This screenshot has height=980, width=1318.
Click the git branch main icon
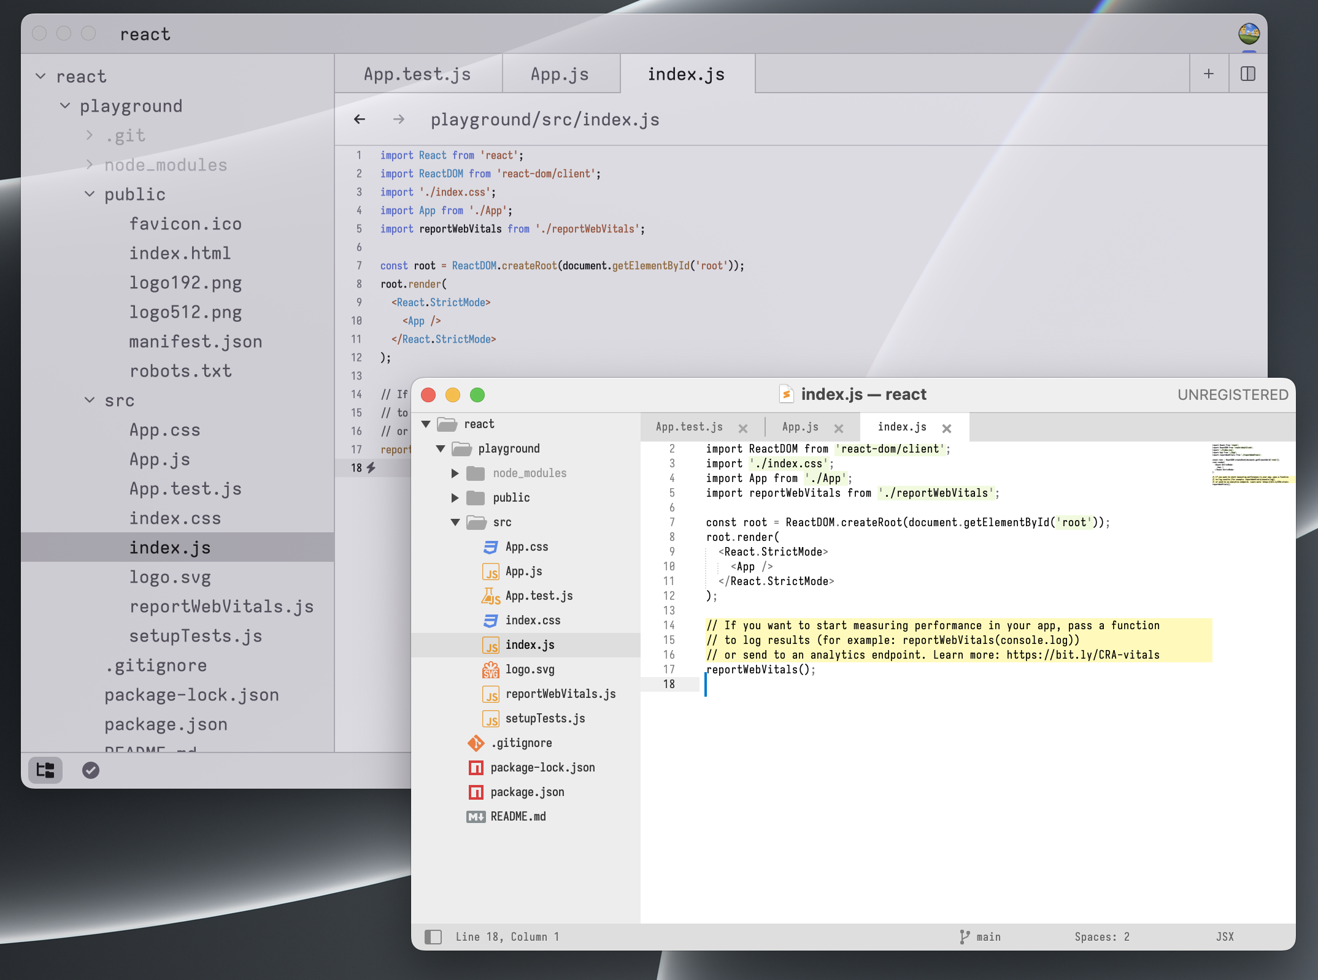pos(965,936)
